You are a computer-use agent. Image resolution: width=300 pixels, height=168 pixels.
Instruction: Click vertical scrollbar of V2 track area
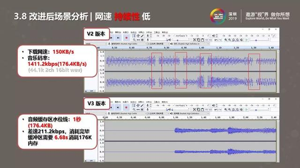[x=278, y=71]
